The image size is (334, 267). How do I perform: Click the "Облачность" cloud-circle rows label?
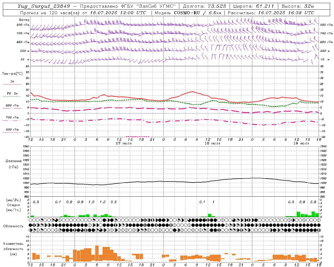click(x=13, y=226)
